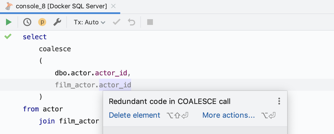The height and width of the screenshot is (134, 334).
Task: Click the select keyword in editor
Action: [35, 37]
